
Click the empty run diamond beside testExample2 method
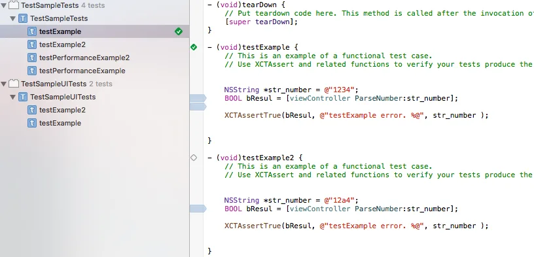pyautogui.click(x=194, y=158)
